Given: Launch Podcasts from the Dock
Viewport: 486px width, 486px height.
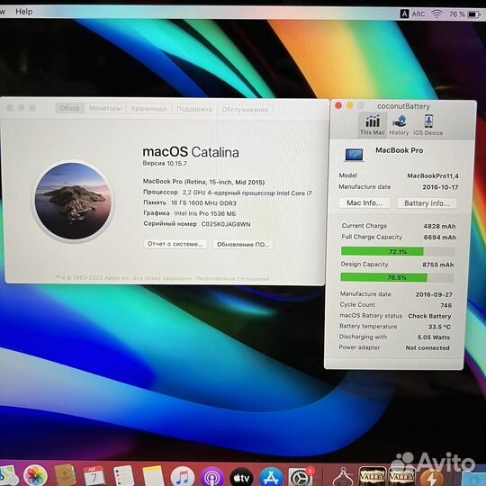Looking at the screenshot, I should (212, 477).
